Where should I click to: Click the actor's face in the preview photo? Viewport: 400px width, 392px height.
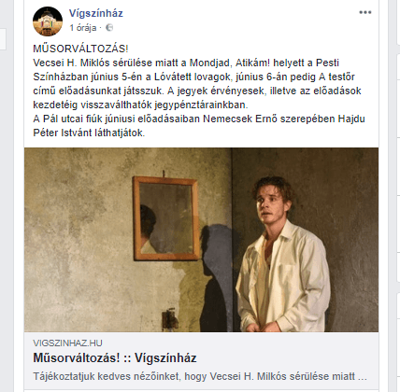271,203
